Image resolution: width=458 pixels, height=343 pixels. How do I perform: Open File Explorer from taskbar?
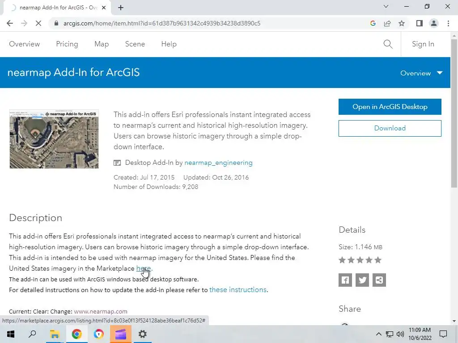tap(55, 334)
